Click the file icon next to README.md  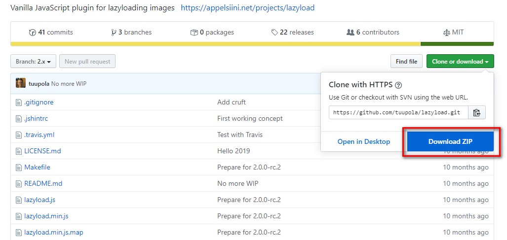(19, 183)
